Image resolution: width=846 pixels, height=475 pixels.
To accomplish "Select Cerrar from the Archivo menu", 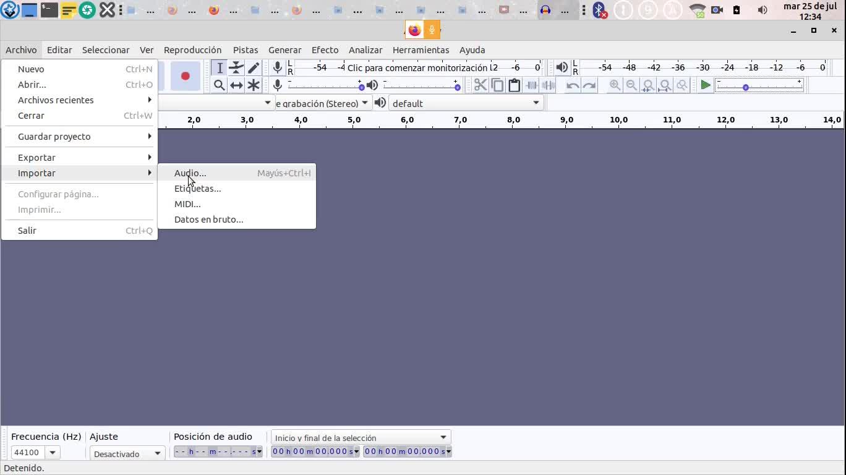I will point(79,116).
